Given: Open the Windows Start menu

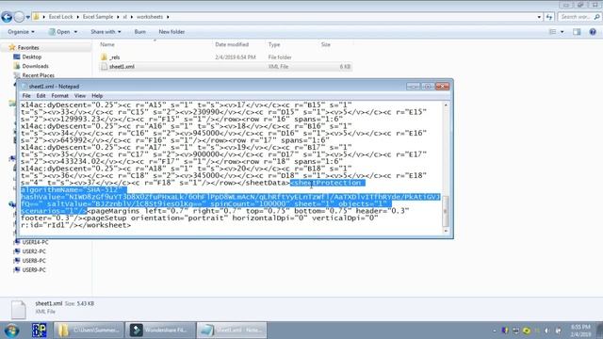Looking at the screenshot, I should (12, 331).
